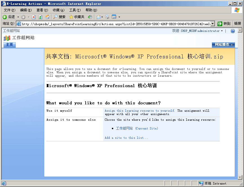Viewport: 244px width, 187px height.
Task: Expand the Mail button dropdown arrow
Action: [x=102, y=17]
